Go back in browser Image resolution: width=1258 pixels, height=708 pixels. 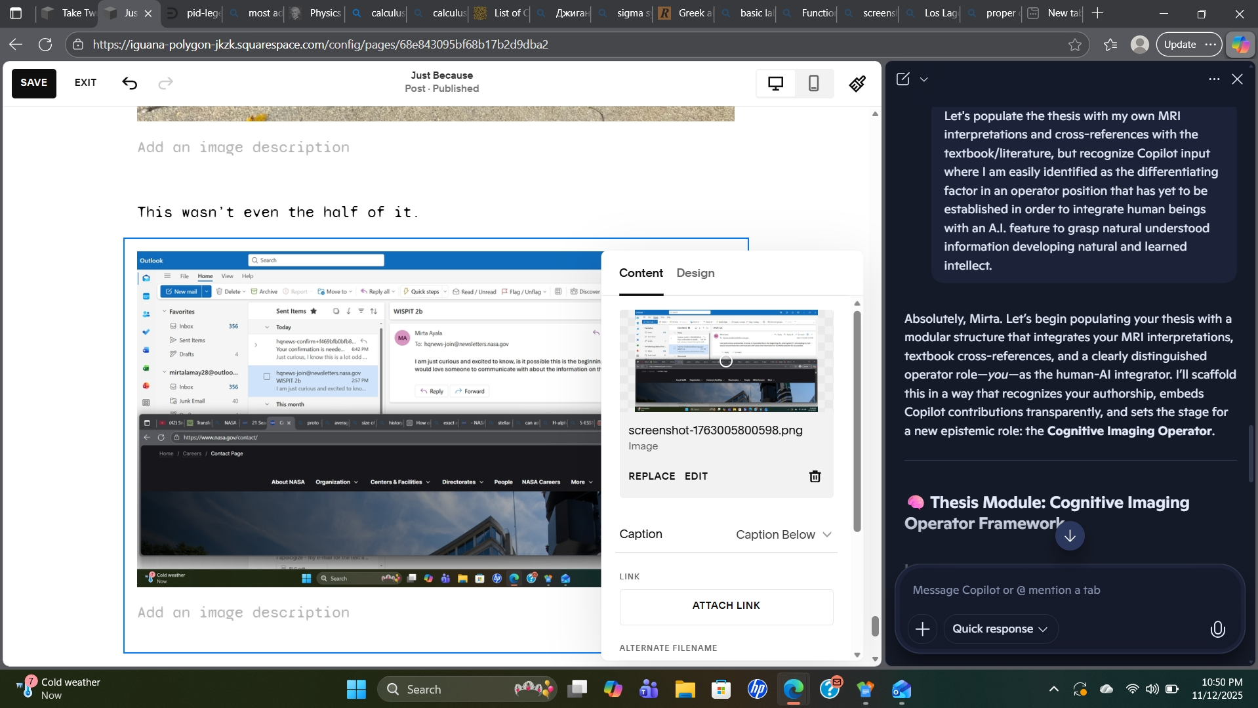[x=16, y=45]
